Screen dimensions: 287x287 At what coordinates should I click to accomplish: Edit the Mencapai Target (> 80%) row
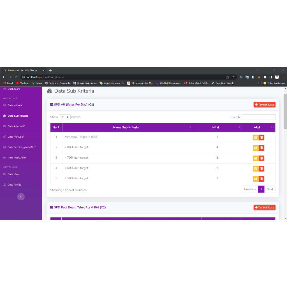[256, 137]
